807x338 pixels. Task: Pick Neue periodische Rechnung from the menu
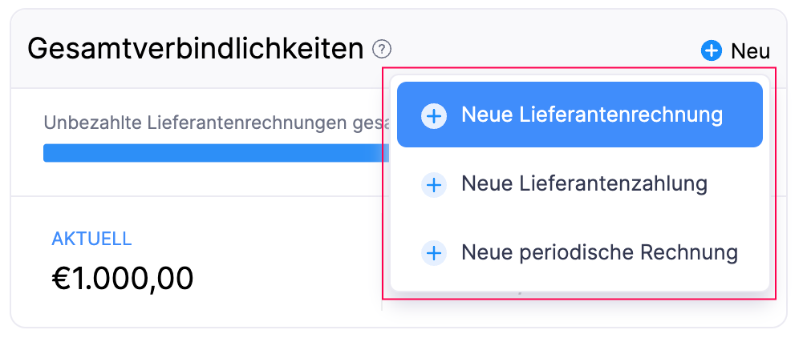point(598,253)
